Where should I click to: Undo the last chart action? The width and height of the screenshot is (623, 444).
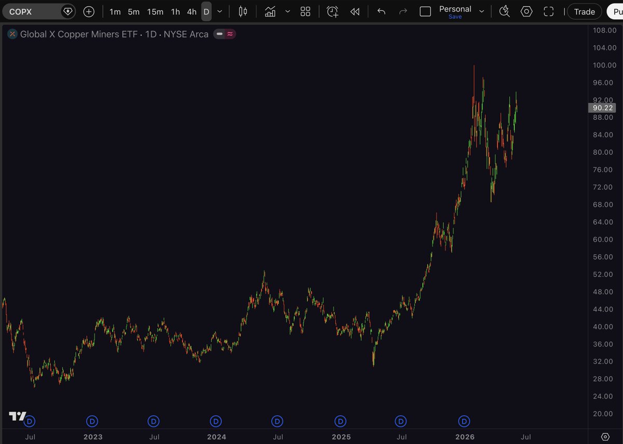381,11
